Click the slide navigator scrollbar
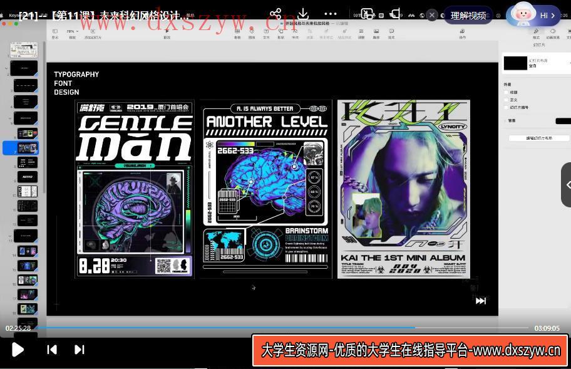 [x=44, y=117]
